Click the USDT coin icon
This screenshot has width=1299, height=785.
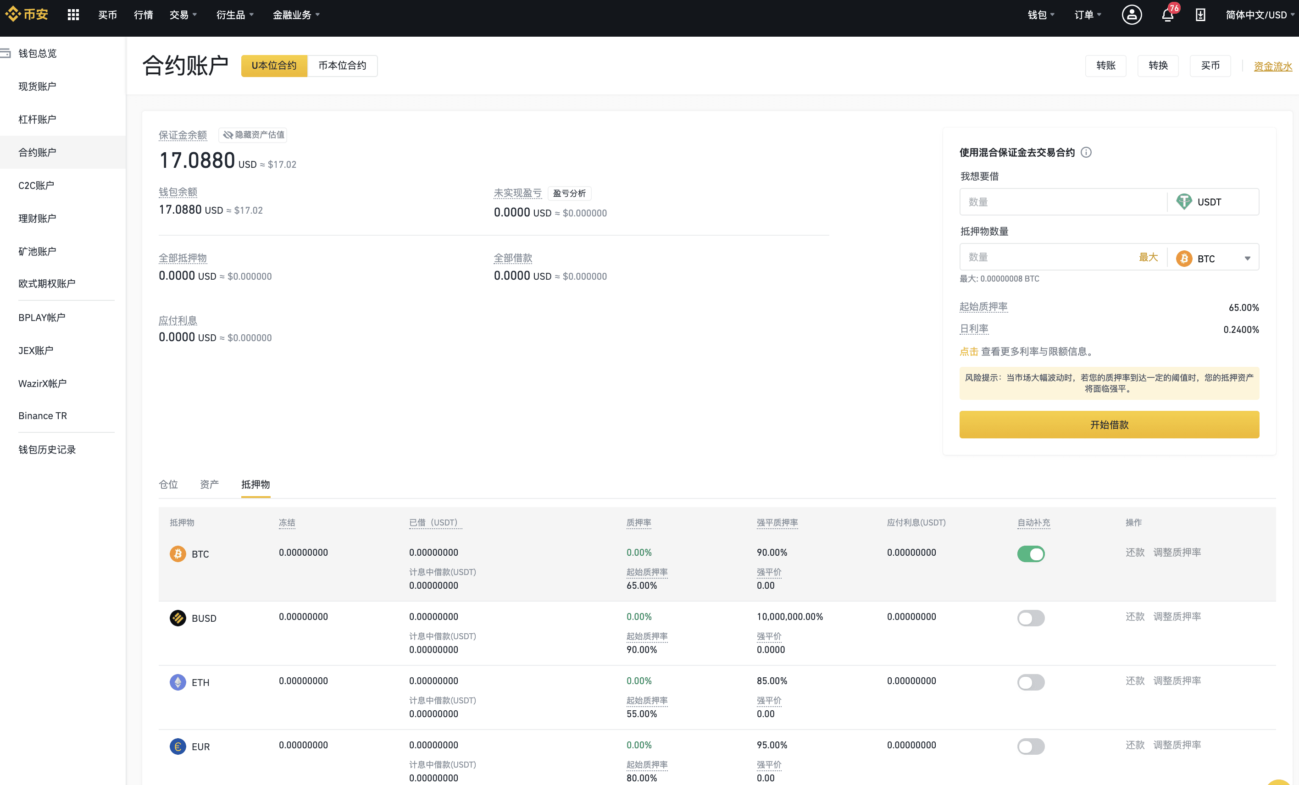pos(1183,202)
